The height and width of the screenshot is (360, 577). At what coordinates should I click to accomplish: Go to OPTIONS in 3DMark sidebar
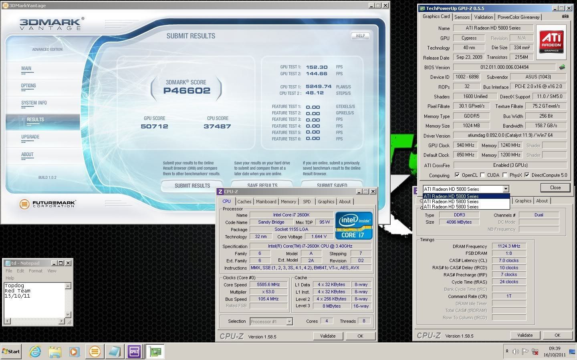coord(28,86)
